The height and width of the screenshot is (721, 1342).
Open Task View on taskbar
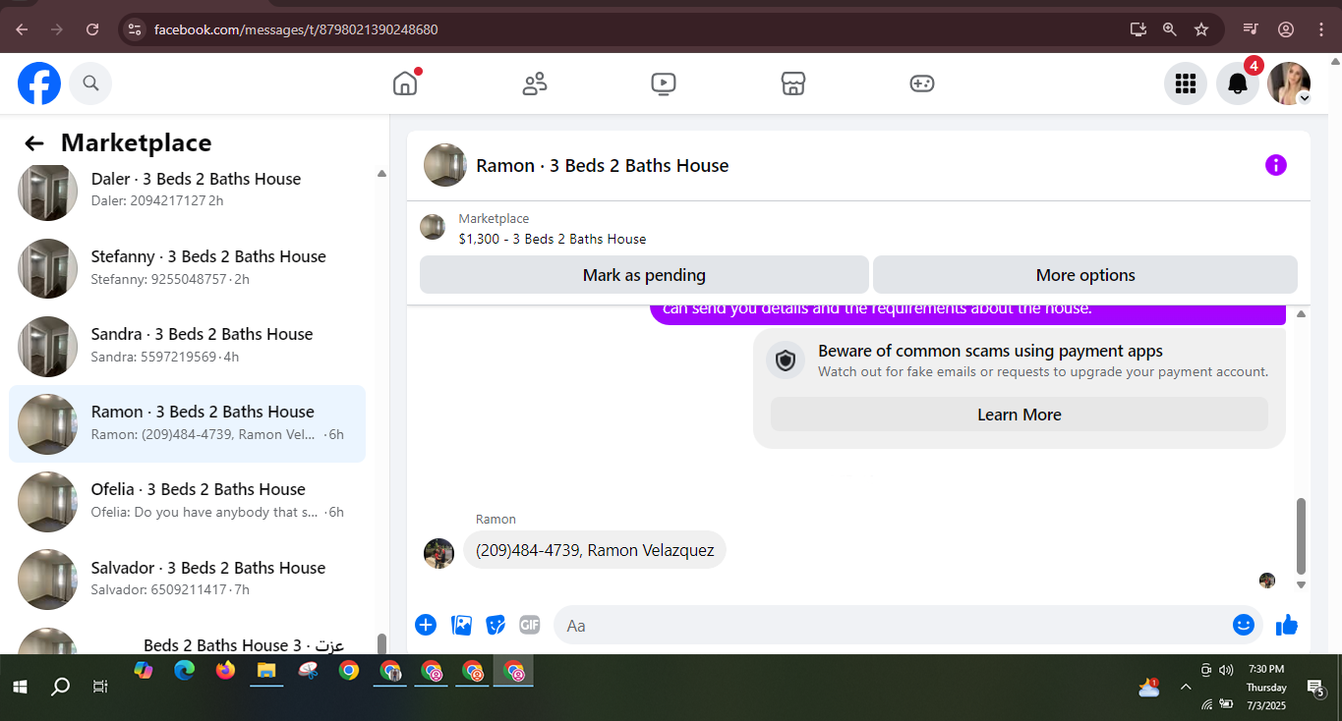[99, 686]
